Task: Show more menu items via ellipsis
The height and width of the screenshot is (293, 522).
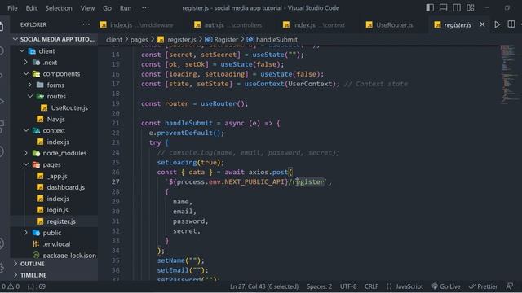Action: click(145, 7)
